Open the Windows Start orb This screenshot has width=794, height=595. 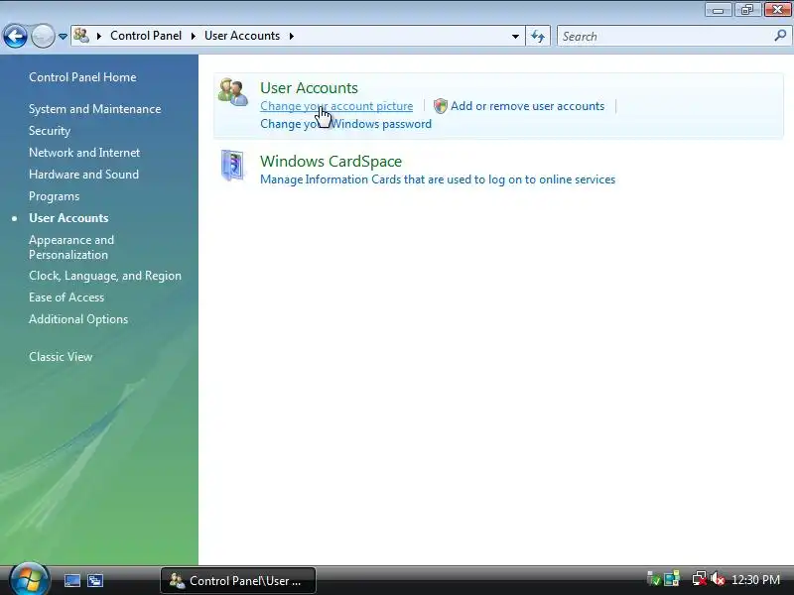click(x=29, y=579)
